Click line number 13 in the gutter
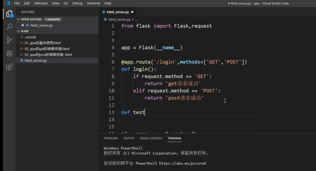This screenshot has height=171, width=316. [x=111, y=112]
